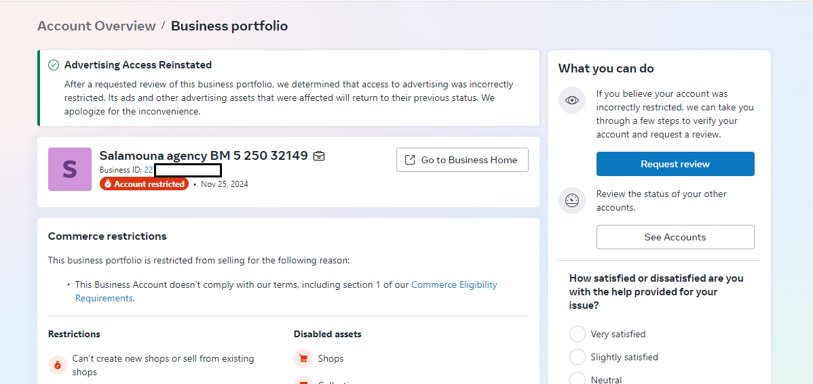This screenshot has width=813, height=384.
Task: Click the What you can do heading
Action: click(x=606, y=68)
